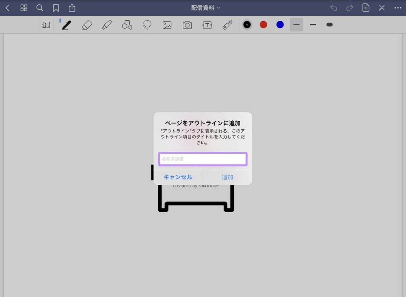Open document search
Screen dimensions: 406x297
click(40, 7)
